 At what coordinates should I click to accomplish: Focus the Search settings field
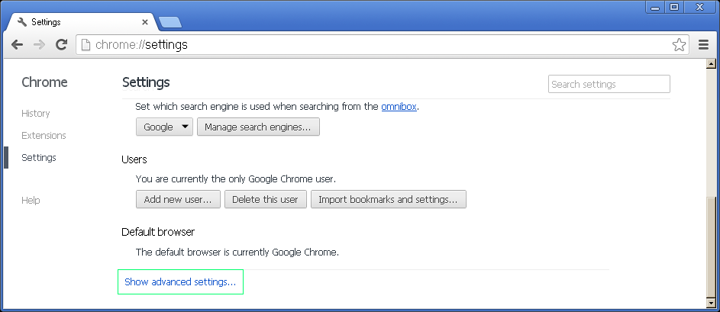609,84
